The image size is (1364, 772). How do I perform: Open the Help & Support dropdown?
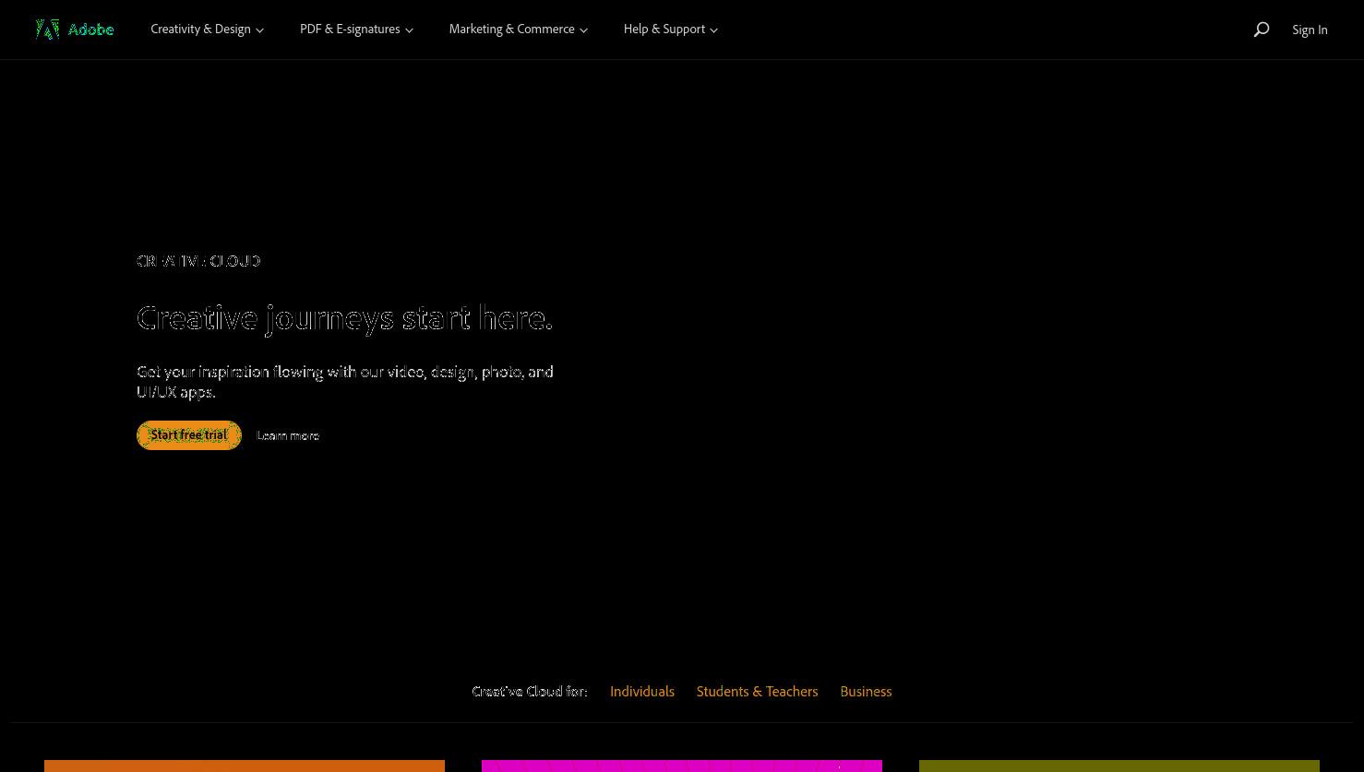670,30
